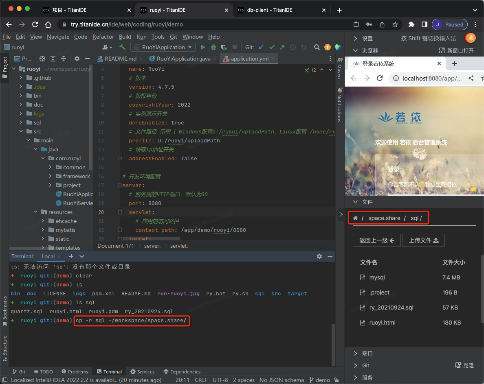The image size is (484, 384).
Task: Open Search Everywhere magnifier icon
Action: tap(317, 48)
